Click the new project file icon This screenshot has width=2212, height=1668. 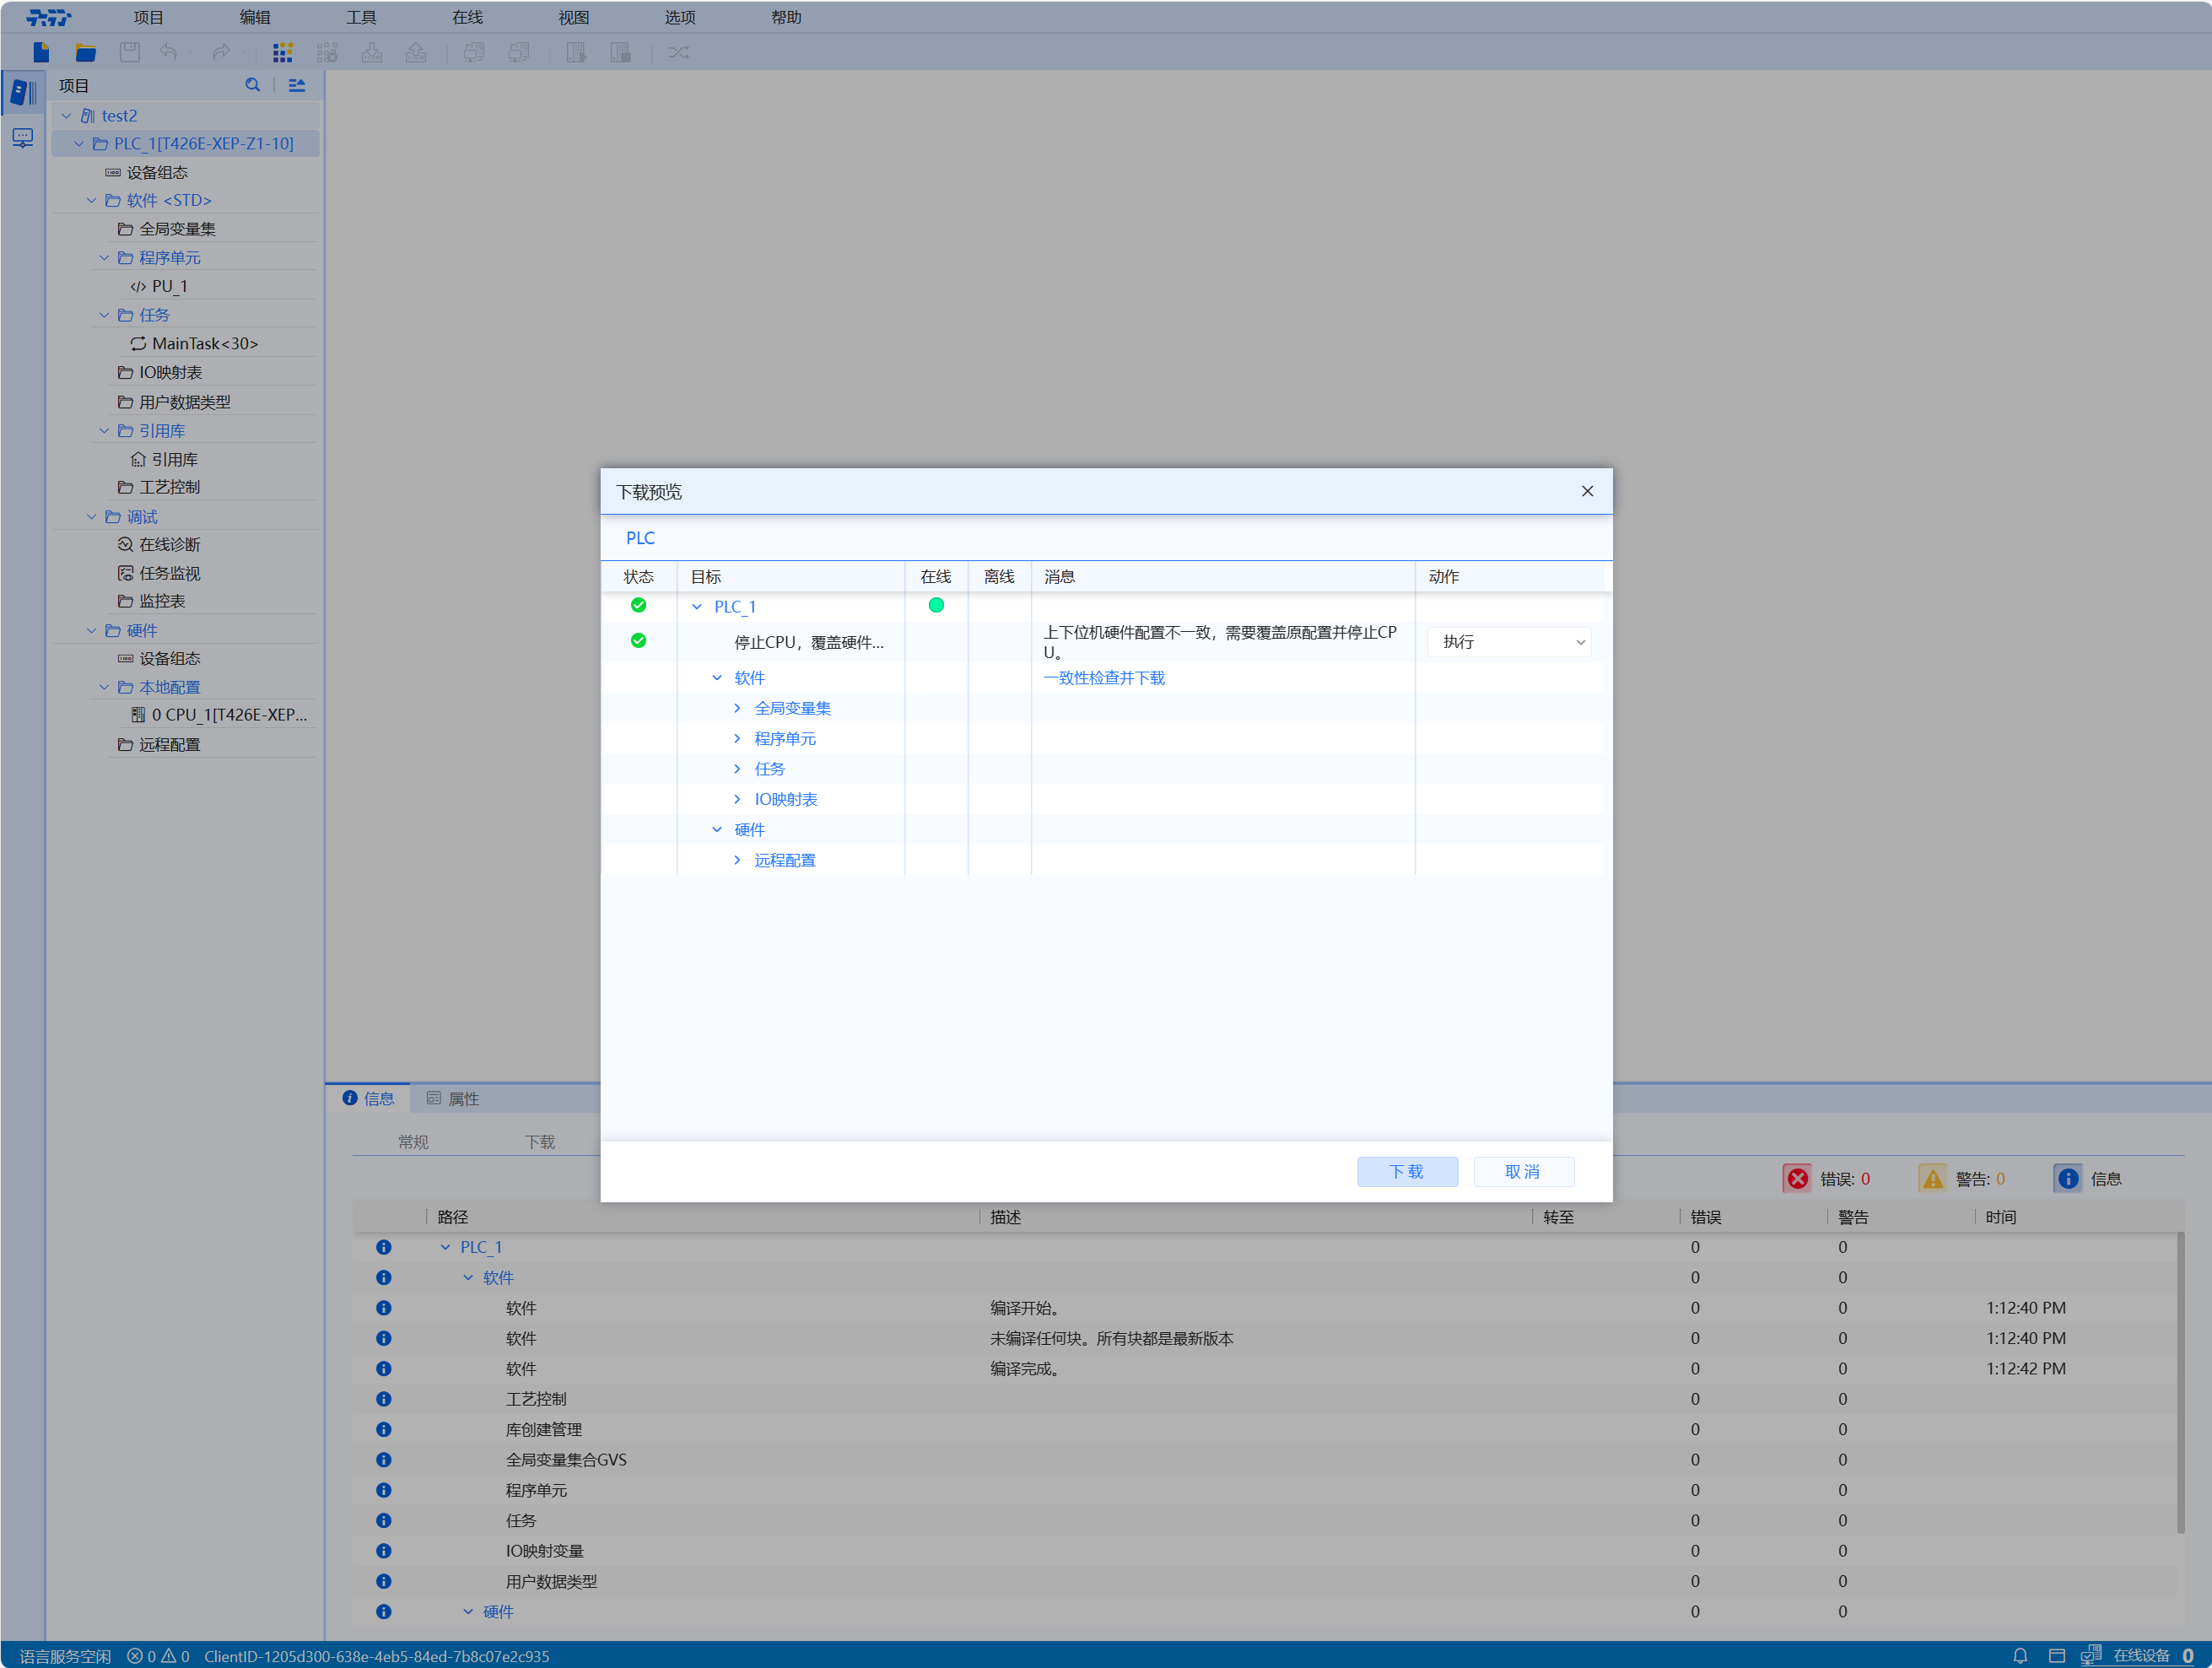click(x=41, y=52)
